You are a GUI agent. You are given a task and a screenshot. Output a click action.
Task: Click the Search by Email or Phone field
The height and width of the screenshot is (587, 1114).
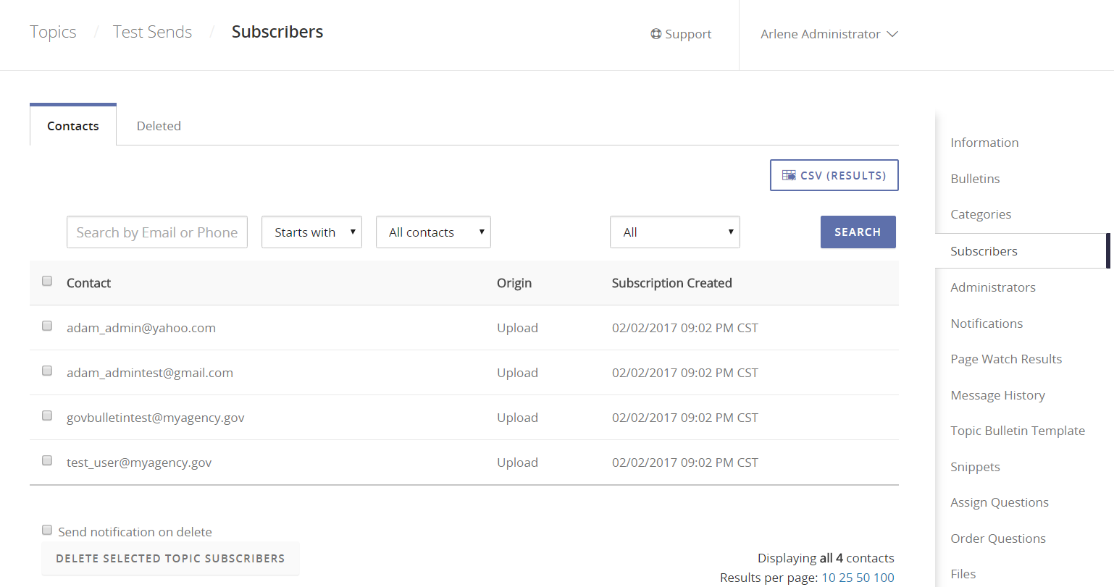click(156, 232)
